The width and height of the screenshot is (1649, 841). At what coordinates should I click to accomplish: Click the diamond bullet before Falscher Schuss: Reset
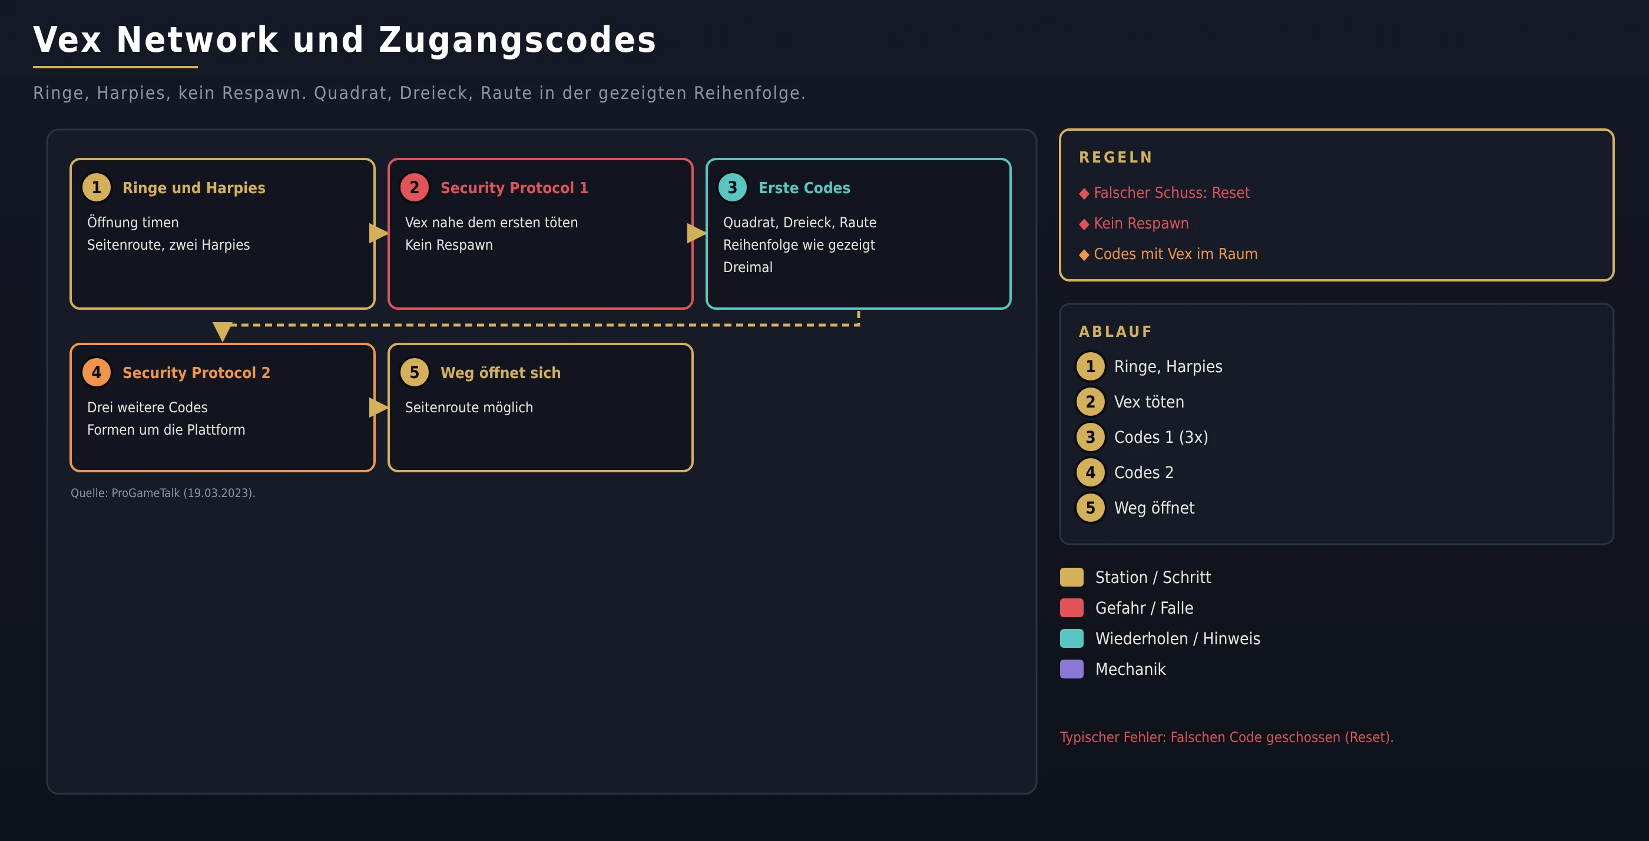click(x=1084, y=193)
